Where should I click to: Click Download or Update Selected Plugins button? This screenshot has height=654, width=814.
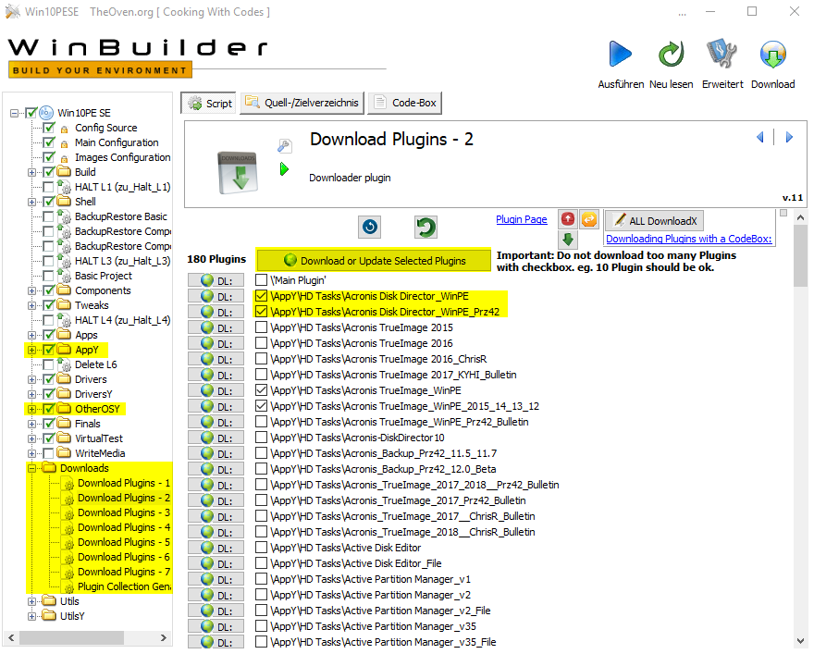tap(374, 261)
